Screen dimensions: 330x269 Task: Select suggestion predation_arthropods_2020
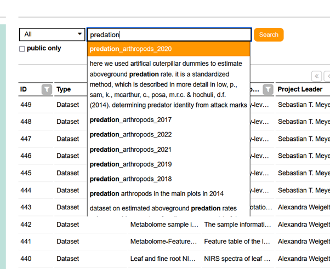(x=169, y=49)
